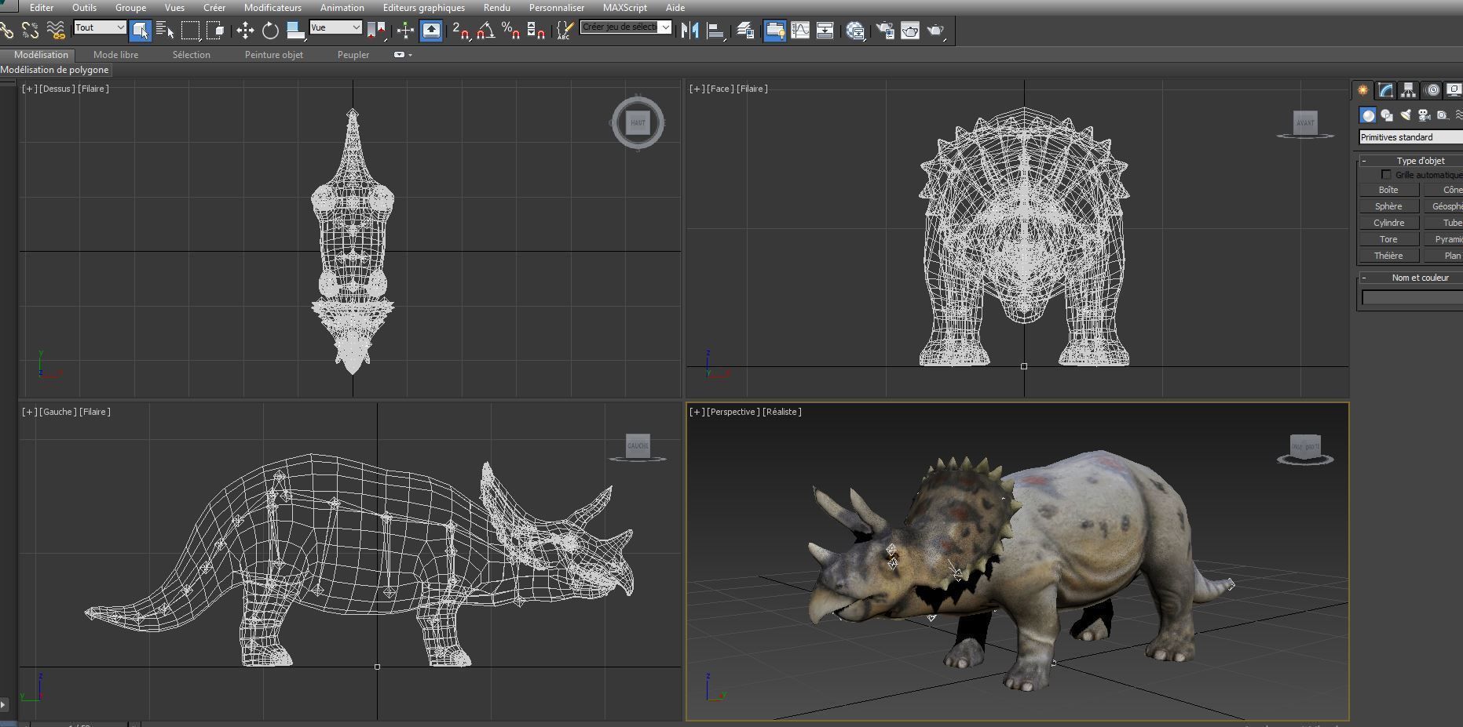Switch to the Peinture objet ribbon tab
Image resolution: width=1463 pixels, height=727 pixels.
pyautogui.click(x=273, y=55)
